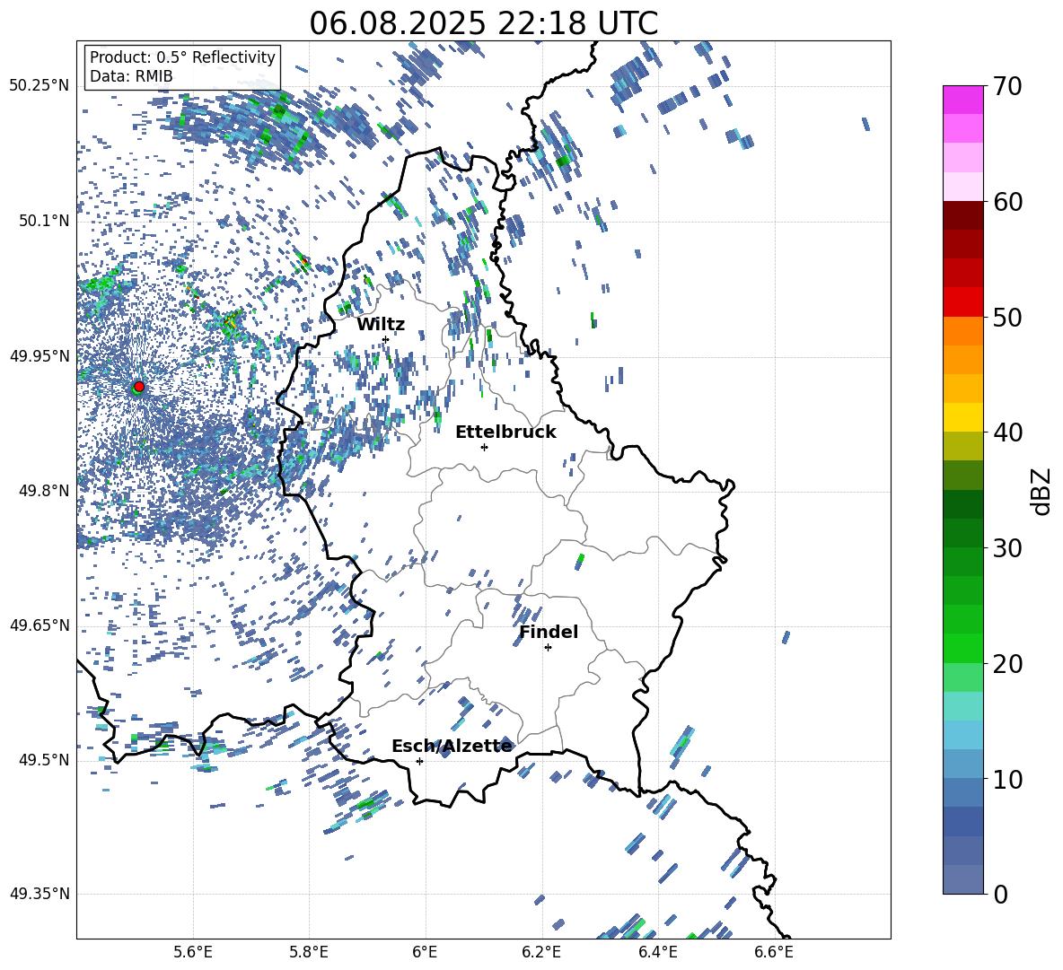Pick the bright green swatch at 20 dBZ
This screenshot has width=1063, height=970.
(x=963, y=649)
